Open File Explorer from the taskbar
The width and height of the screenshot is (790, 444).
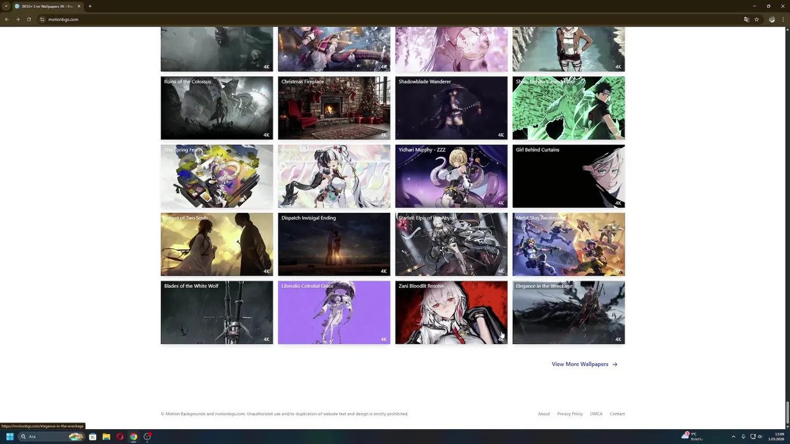pos(106,437)
